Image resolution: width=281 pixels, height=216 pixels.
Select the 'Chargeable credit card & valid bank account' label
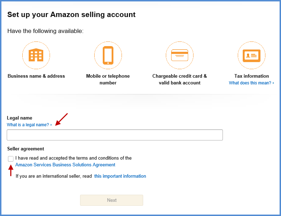pos(180,79)
